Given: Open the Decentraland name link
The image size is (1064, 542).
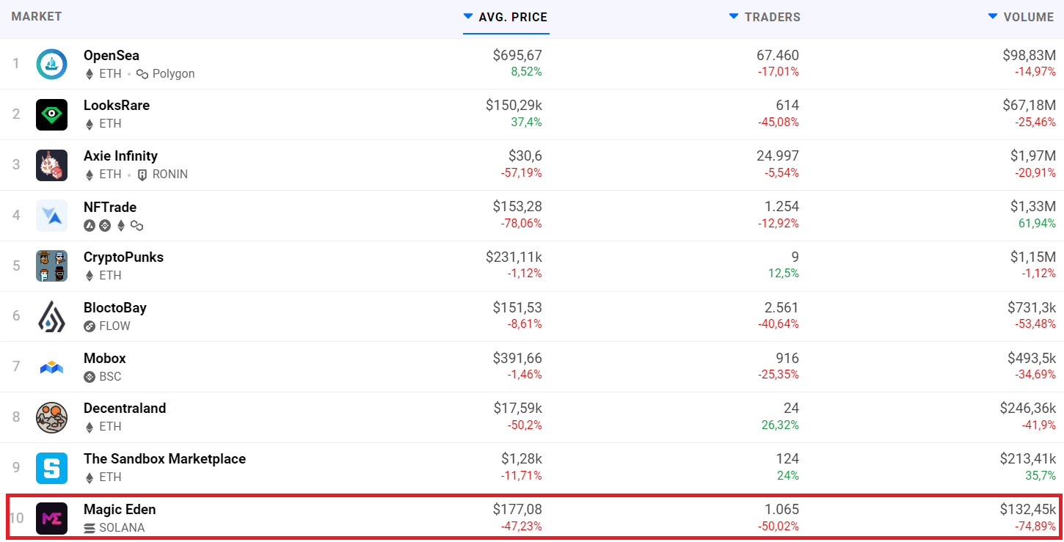Looking at the screenshot, I should pos(125,409).
